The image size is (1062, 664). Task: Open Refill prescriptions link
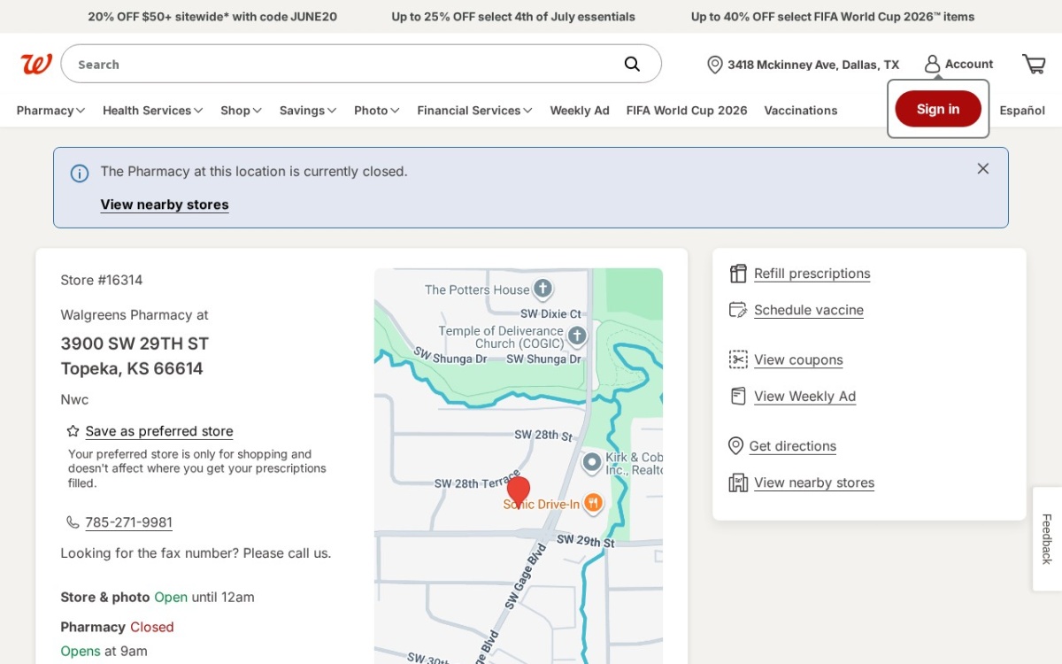(x=812, y=274)
